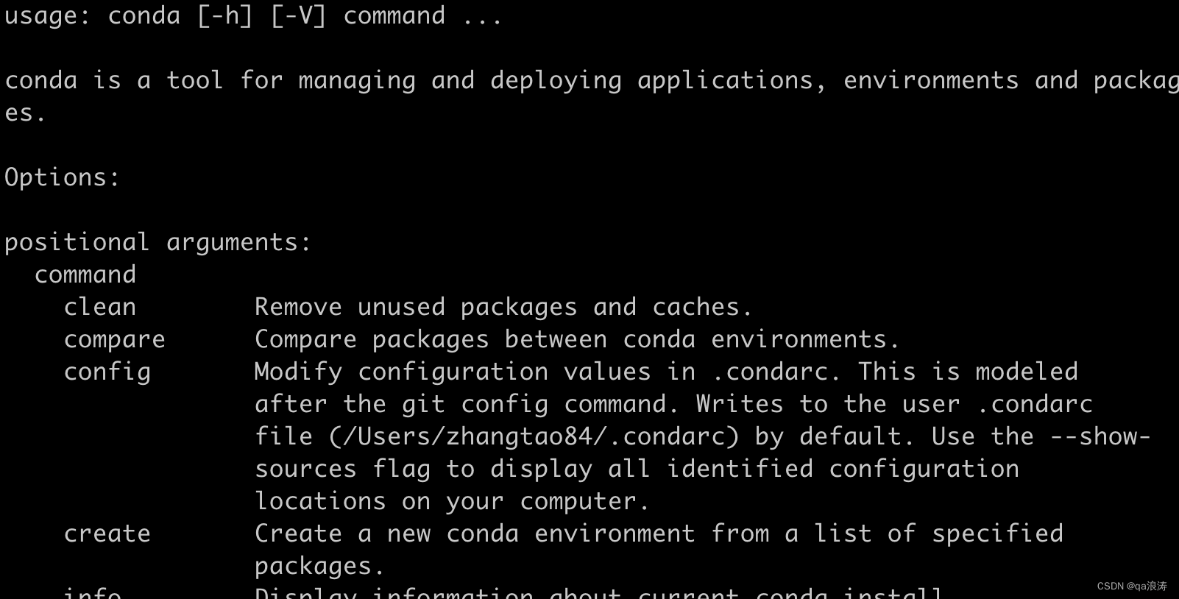Click the '[-V]' option in usage line

[298, 15]
